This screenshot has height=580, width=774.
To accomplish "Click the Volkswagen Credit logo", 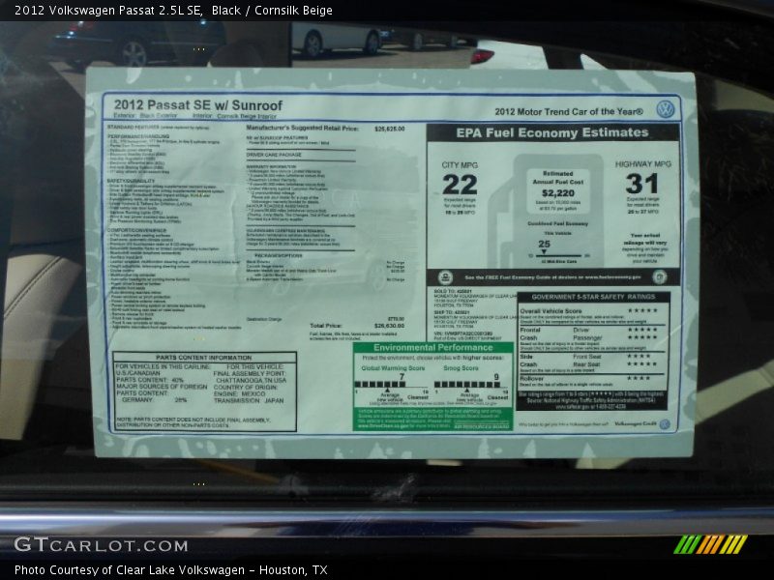I will (x=642, y=424).
